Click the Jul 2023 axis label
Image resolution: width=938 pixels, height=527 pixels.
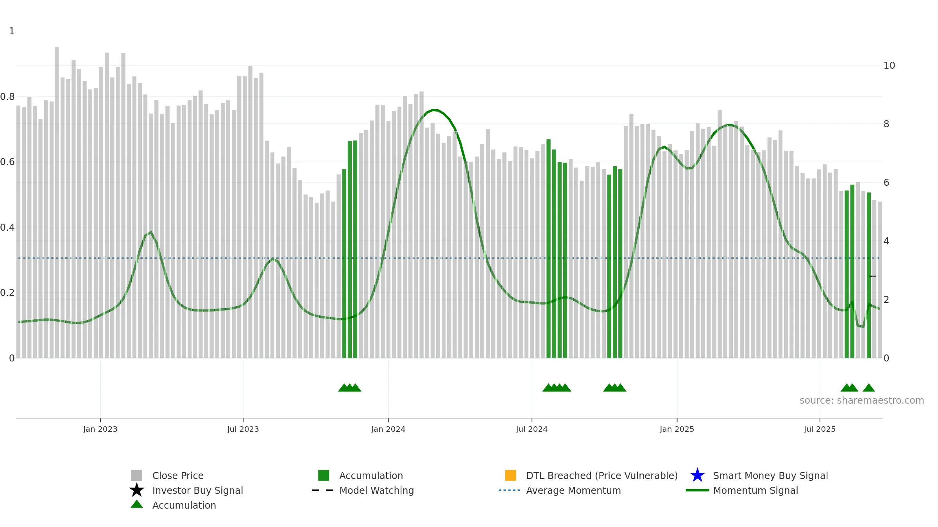(x=243, y=429)
